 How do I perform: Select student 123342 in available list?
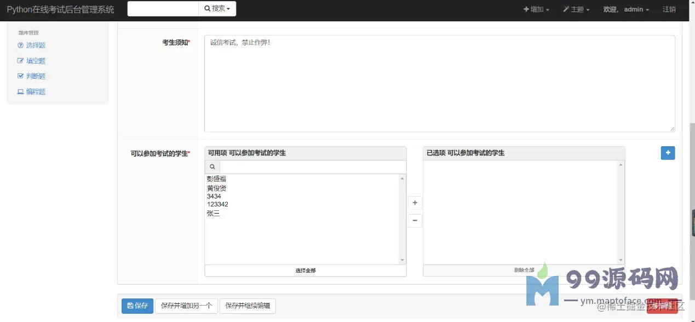click(x=217, y=204)
